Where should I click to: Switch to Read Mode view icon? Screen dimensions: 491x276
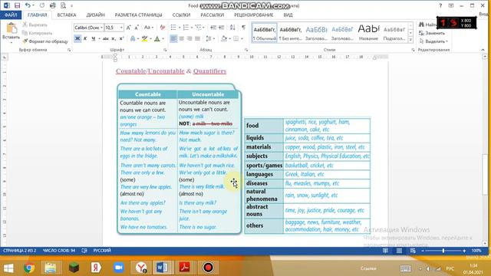(x=385, y=251)
